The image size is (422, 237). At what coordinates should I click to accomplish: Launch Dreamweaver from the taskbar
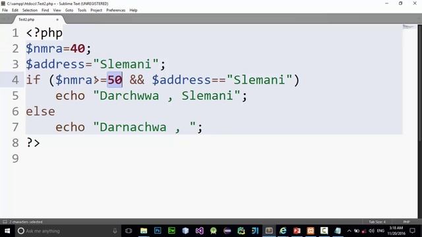tap(171, 231)
